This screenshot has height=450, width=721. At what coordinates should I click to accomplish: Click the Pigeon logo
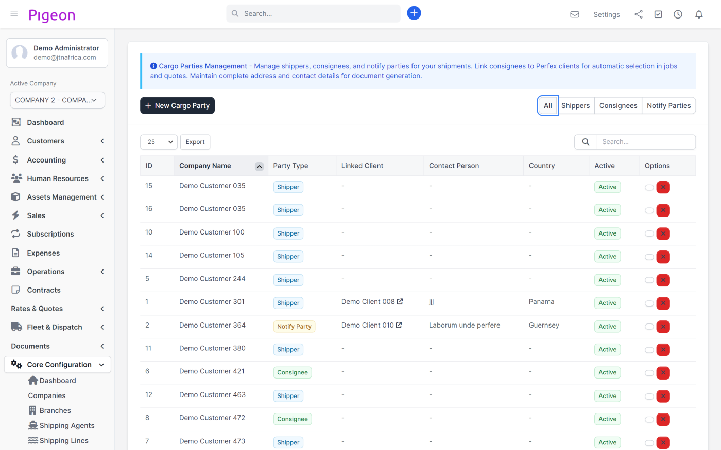[x=52, y=15]
